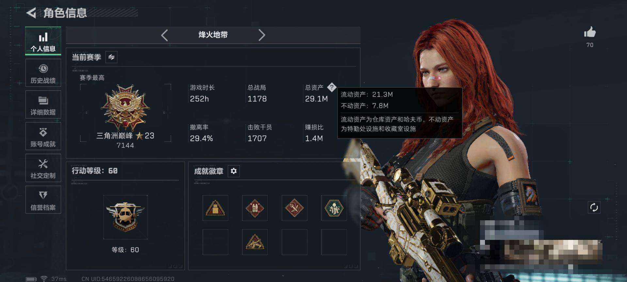
Task: Open the 个人信息 sidebar tab
Action: 43,41
